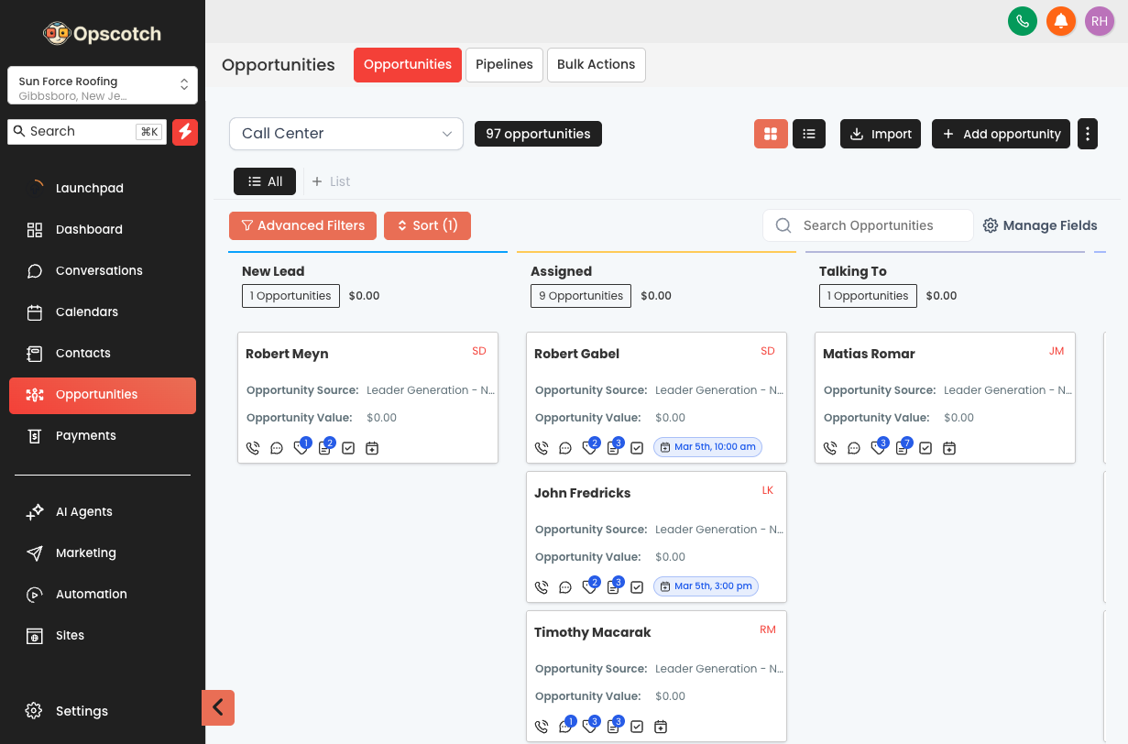Image resolution: width=1128 pixels, height=744 pixels.
Task: Open the Bulk Actions tab
Action: coord(596,65)
